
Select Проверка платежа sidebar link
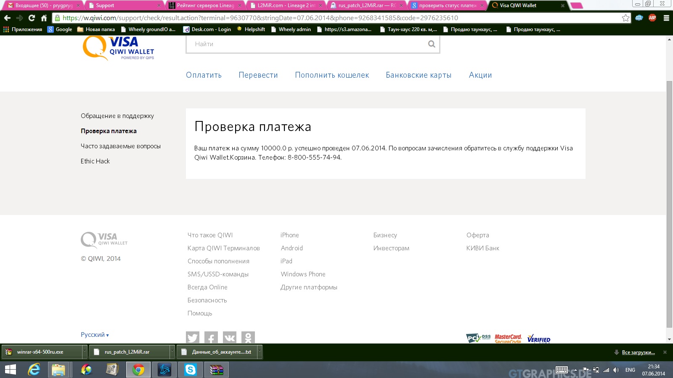pos(109,131)
